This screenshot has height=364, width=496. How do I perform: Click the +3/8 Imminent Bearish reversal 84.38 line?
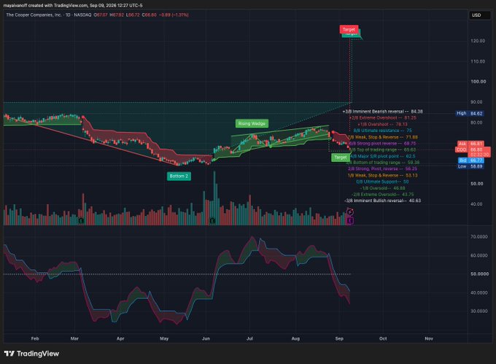[x=382, y=112]
